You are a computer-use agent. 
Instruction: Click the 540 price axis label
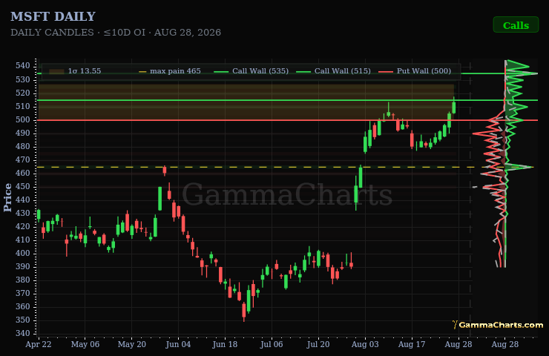(x=23, y=66)
